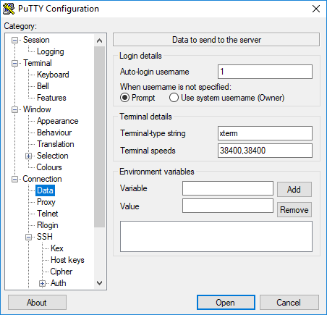Screen dimensions: 327x315
Task: Select the Prompt radio button
Action: 124,98
